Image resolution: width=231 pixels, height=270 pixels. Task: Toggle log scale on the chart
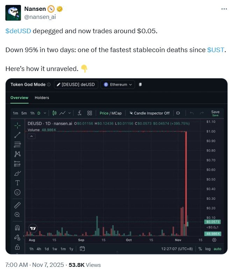pyautogui.click(x=208, y=249)
